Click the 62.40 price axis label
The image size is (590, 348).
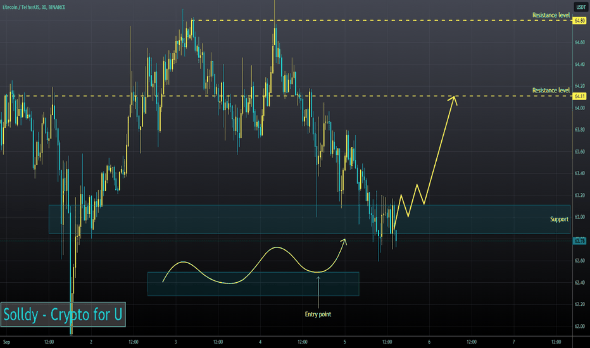click(x=579, y=283)
